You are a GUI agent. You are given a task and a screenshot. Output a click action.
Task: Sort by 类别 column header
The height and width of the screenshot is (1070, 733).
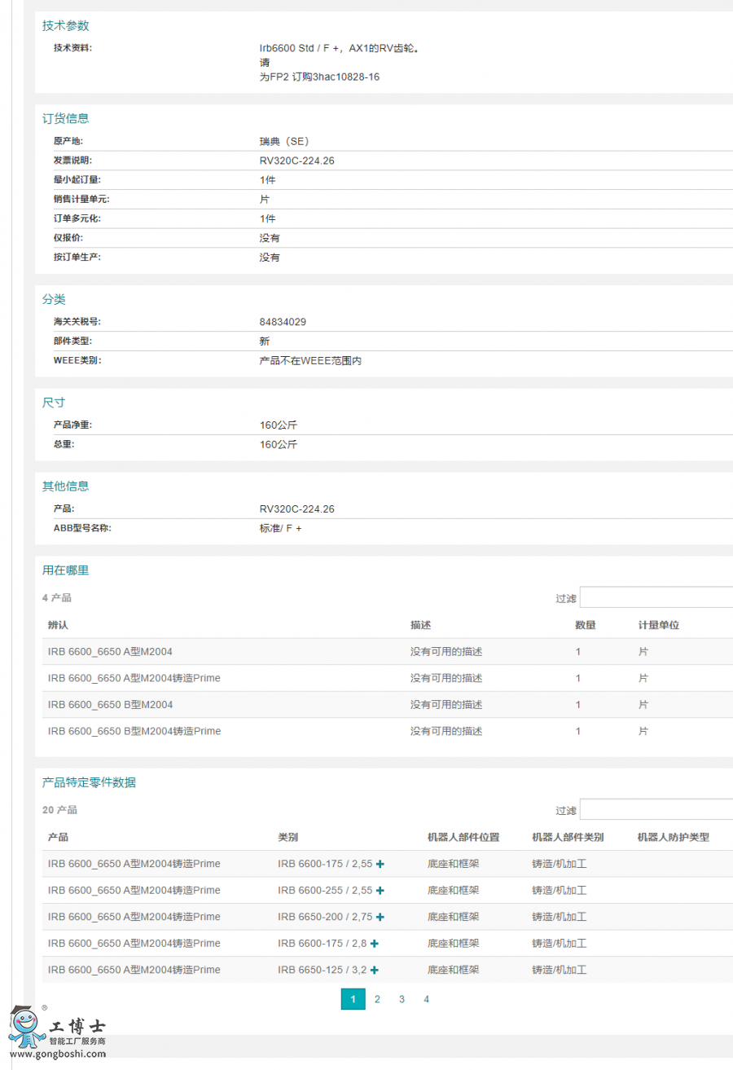click(287, 837)
